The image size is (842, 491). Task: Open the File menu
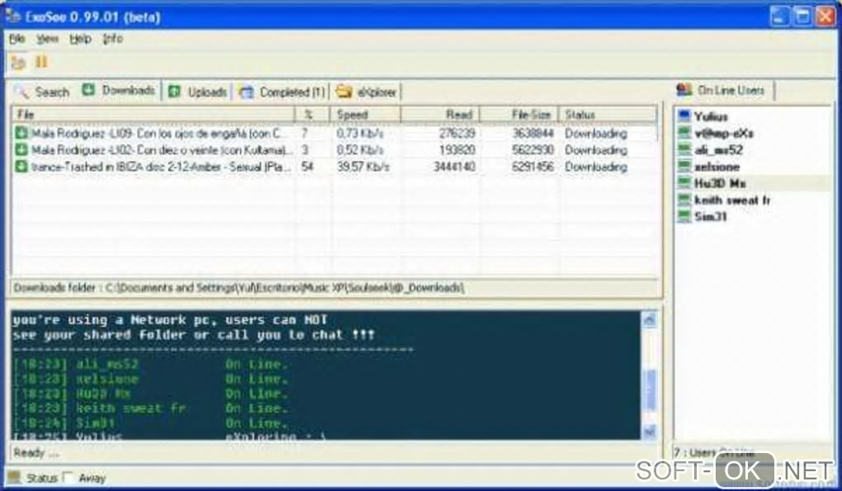click(17, 39)
